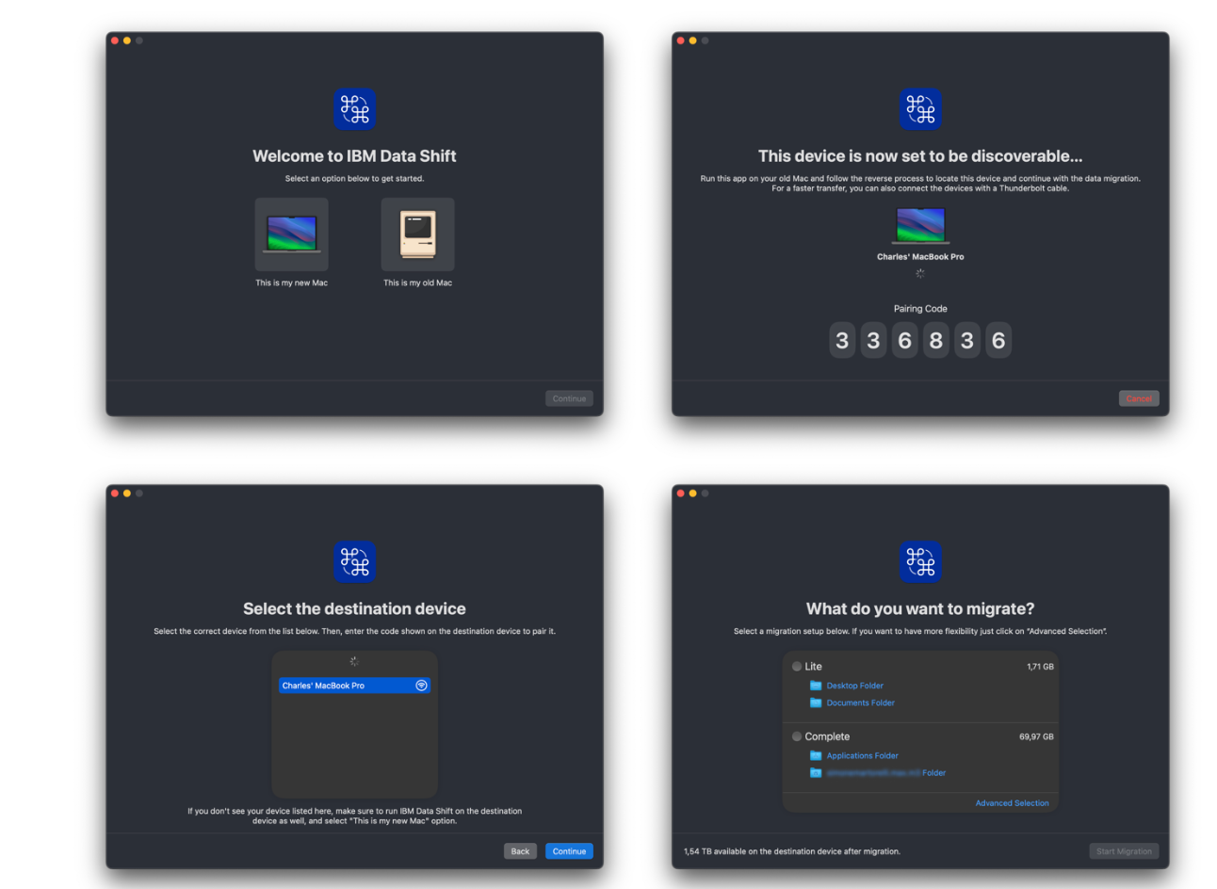The image size is (1217, 889).
Task: Click the blurred user Folder icon
Action: [816, 772]
